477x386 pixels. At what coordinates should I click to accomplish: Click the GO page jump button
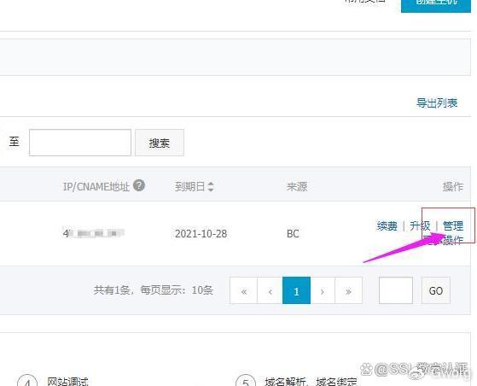[436, 290]
